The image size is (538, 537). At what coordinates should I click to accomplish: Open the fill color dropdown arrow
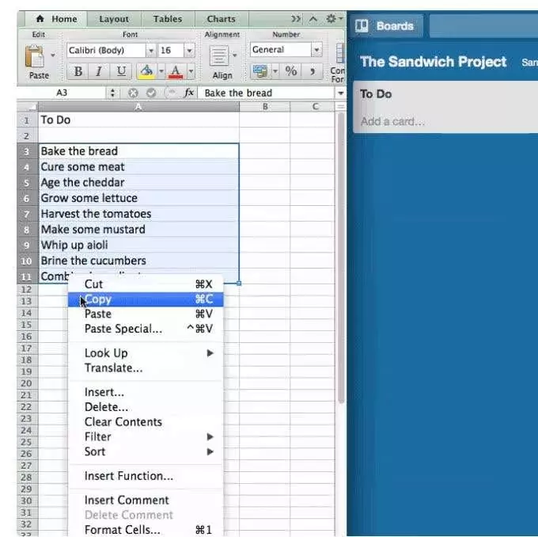(x=161, y=71)
